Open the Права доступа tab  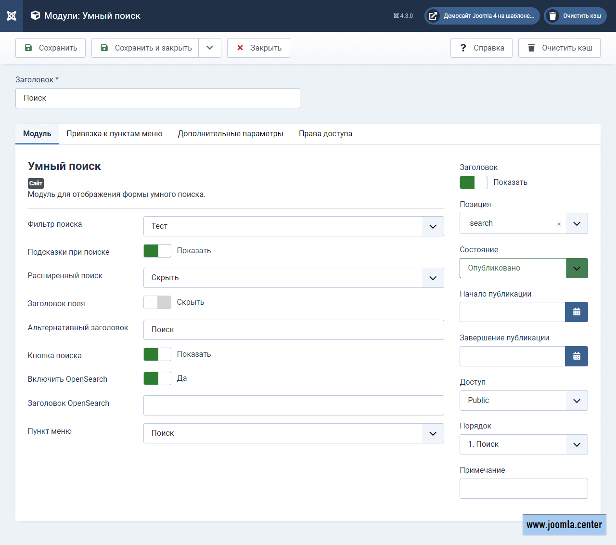click(325, 134)
